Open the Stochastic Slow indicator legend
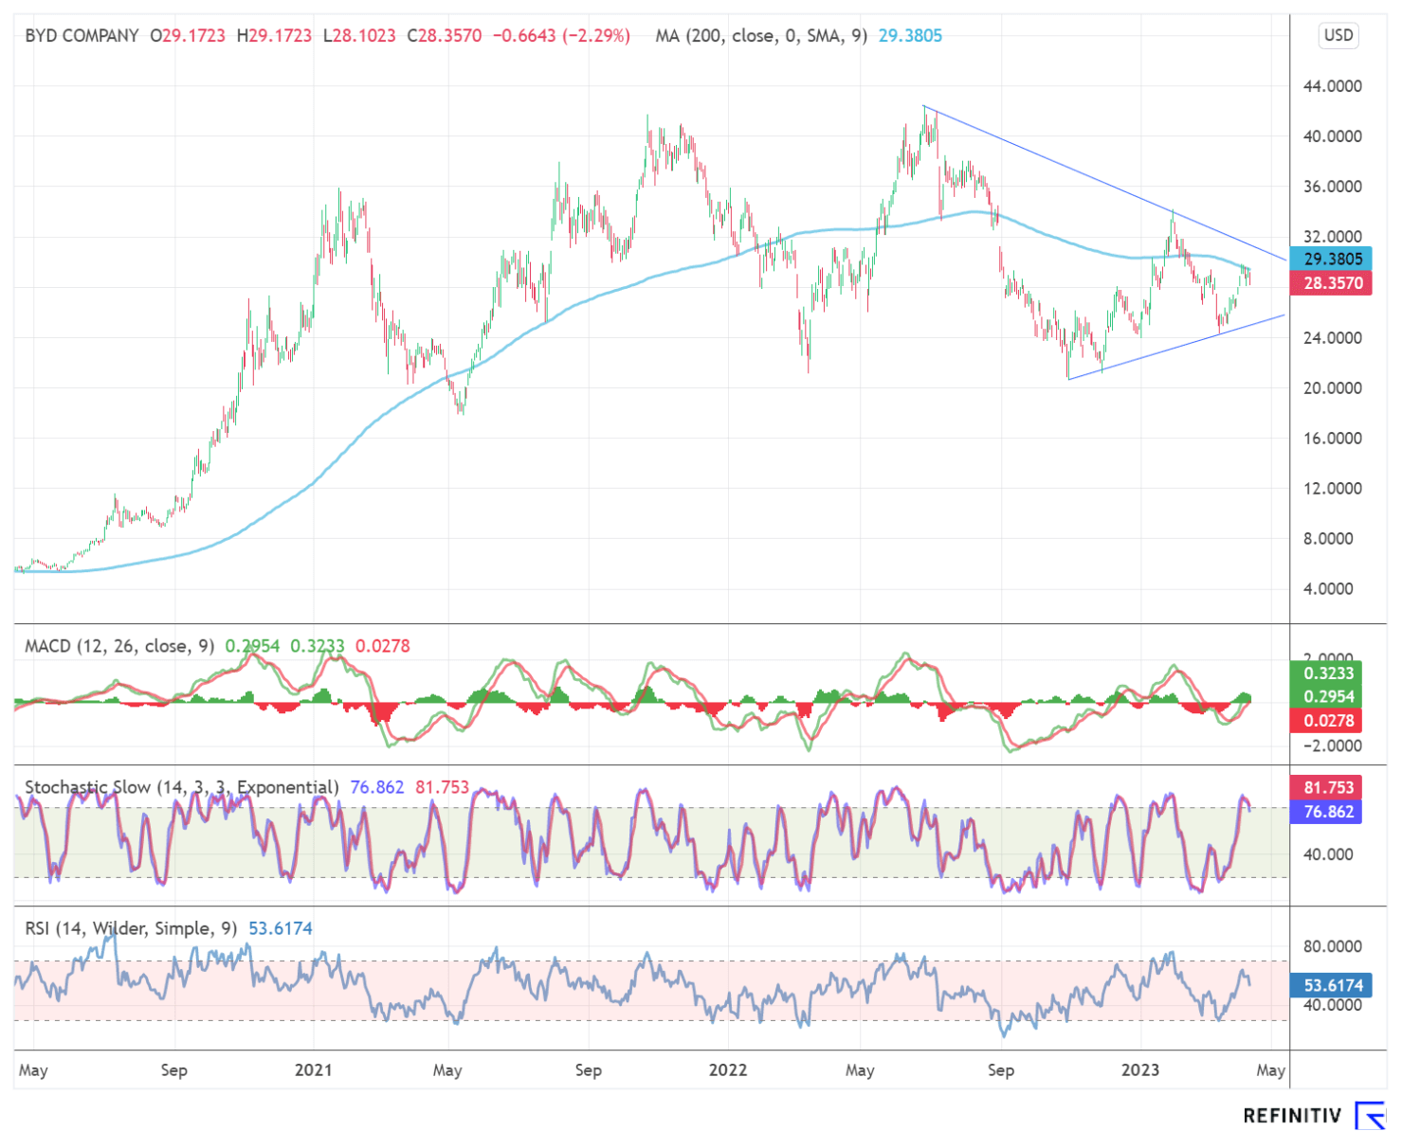The height and width of the screenshot is (1131, 1402). click(181, 787)
